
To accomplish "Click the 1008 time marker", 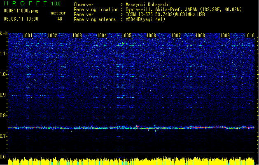I will point(200,35).
